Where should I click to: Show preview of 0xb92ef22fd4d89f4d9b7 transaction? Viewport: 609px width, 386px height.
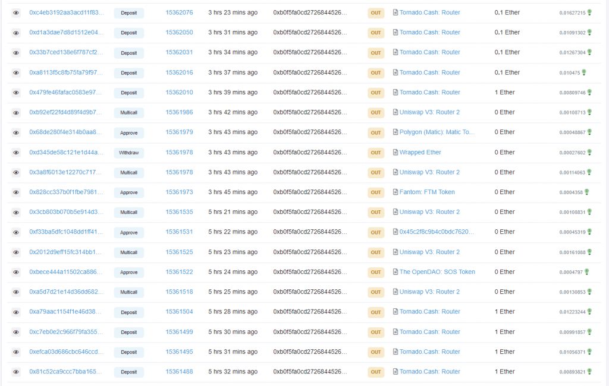(16, 113)
